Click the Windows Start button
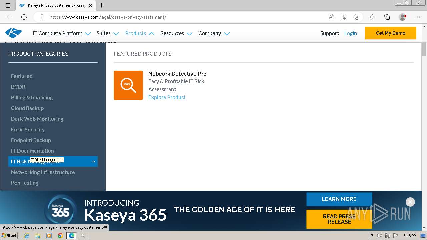 9,236
